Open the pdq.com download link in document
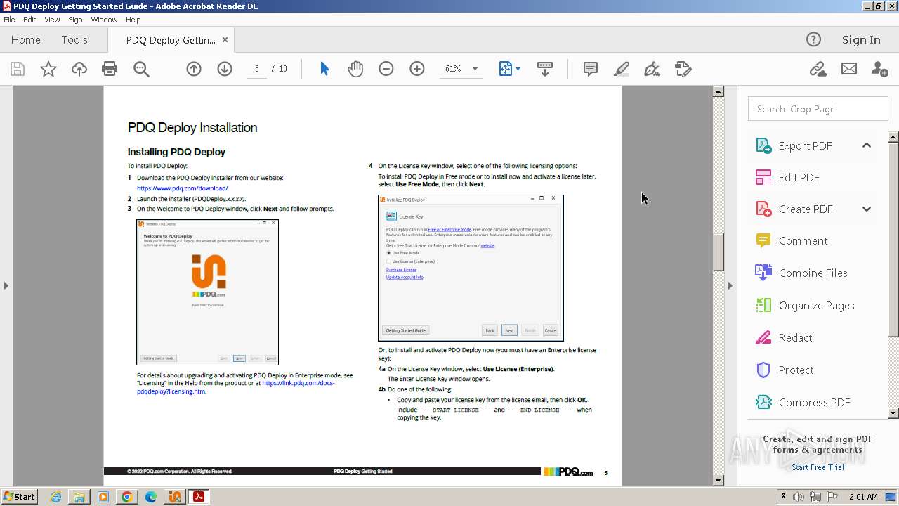 [x=182, y=188]
